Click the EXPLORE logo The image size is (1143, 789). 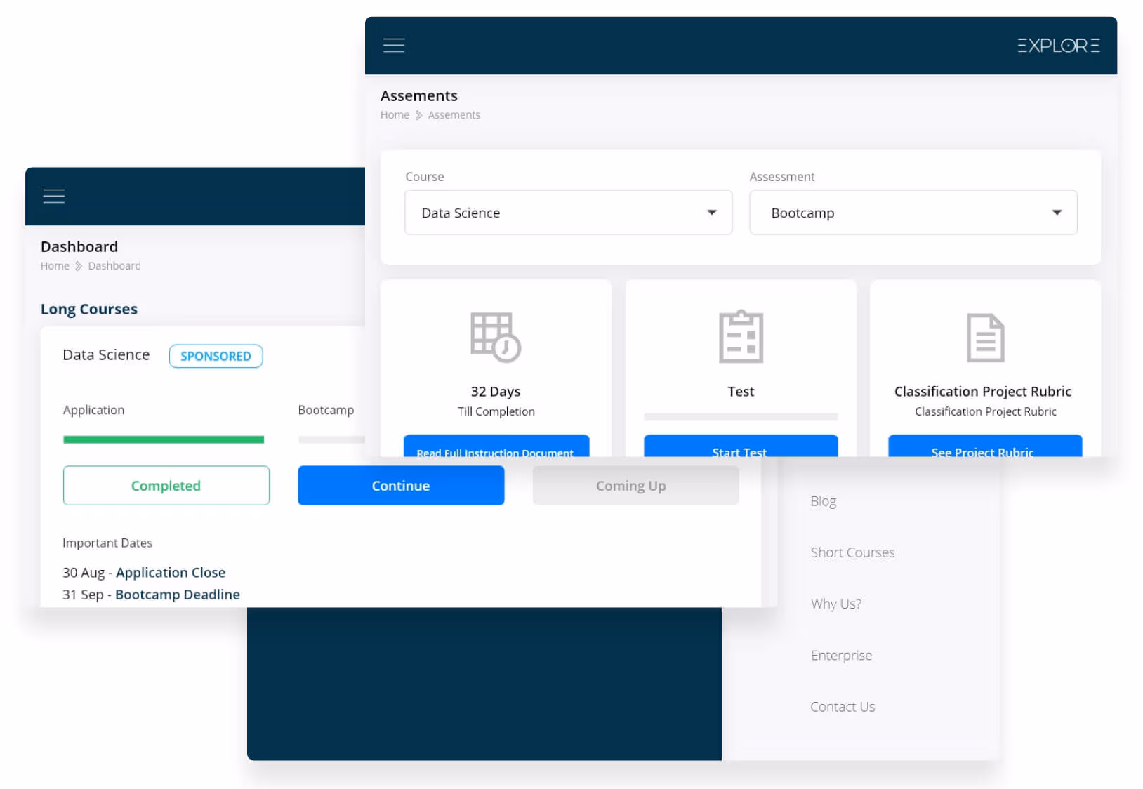click(x=1058, y=46)
